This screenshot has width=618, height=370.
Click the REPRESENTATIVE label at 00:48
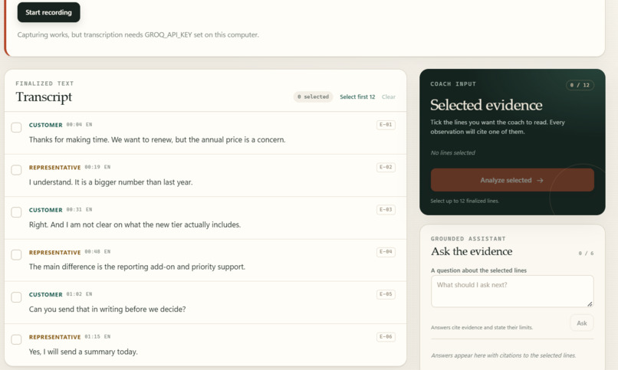pyautogui.click(x=54, y=252)
